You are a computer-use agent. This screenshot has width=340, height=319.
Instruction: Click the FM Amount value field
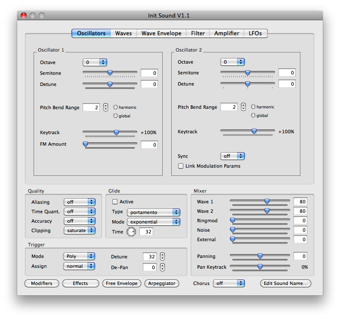[149, 145]
